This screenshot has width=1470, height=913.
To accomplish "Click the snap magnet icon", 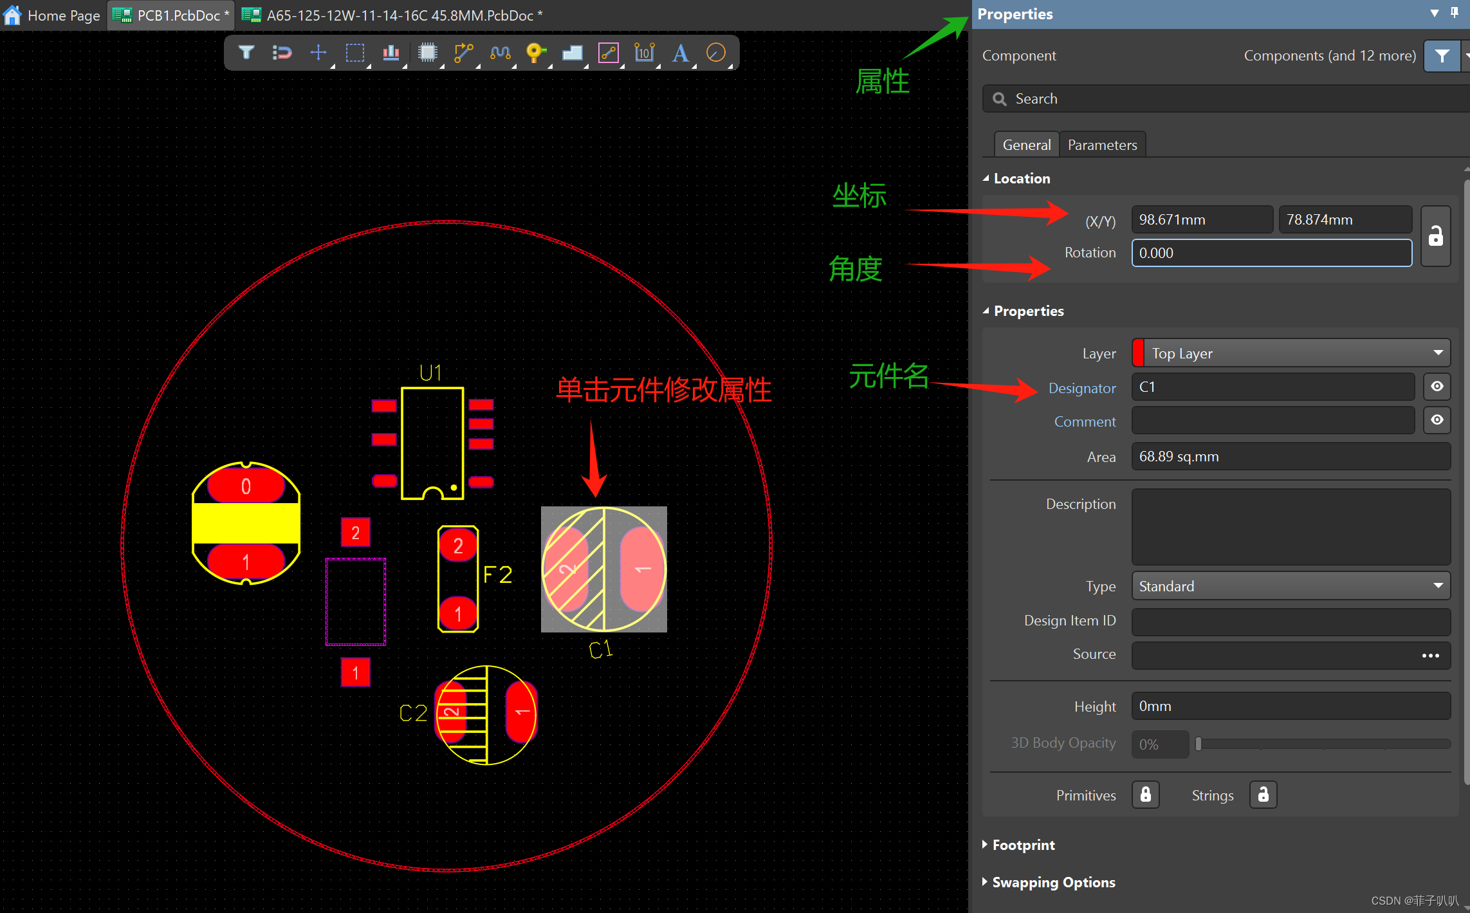I will click(x=282, y=52).
